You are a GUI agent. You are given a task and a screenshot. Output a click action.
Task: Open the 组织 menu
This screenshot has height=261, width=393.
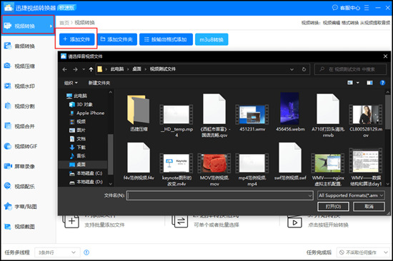tap(71, 83)
